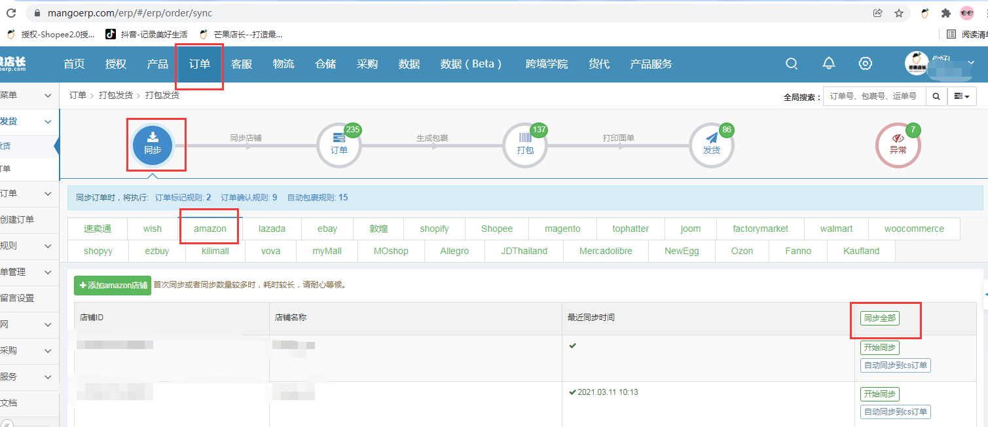Expand the user account dropdown arrow
Viewport: 988px width, 427px height.
pos(972,64)
